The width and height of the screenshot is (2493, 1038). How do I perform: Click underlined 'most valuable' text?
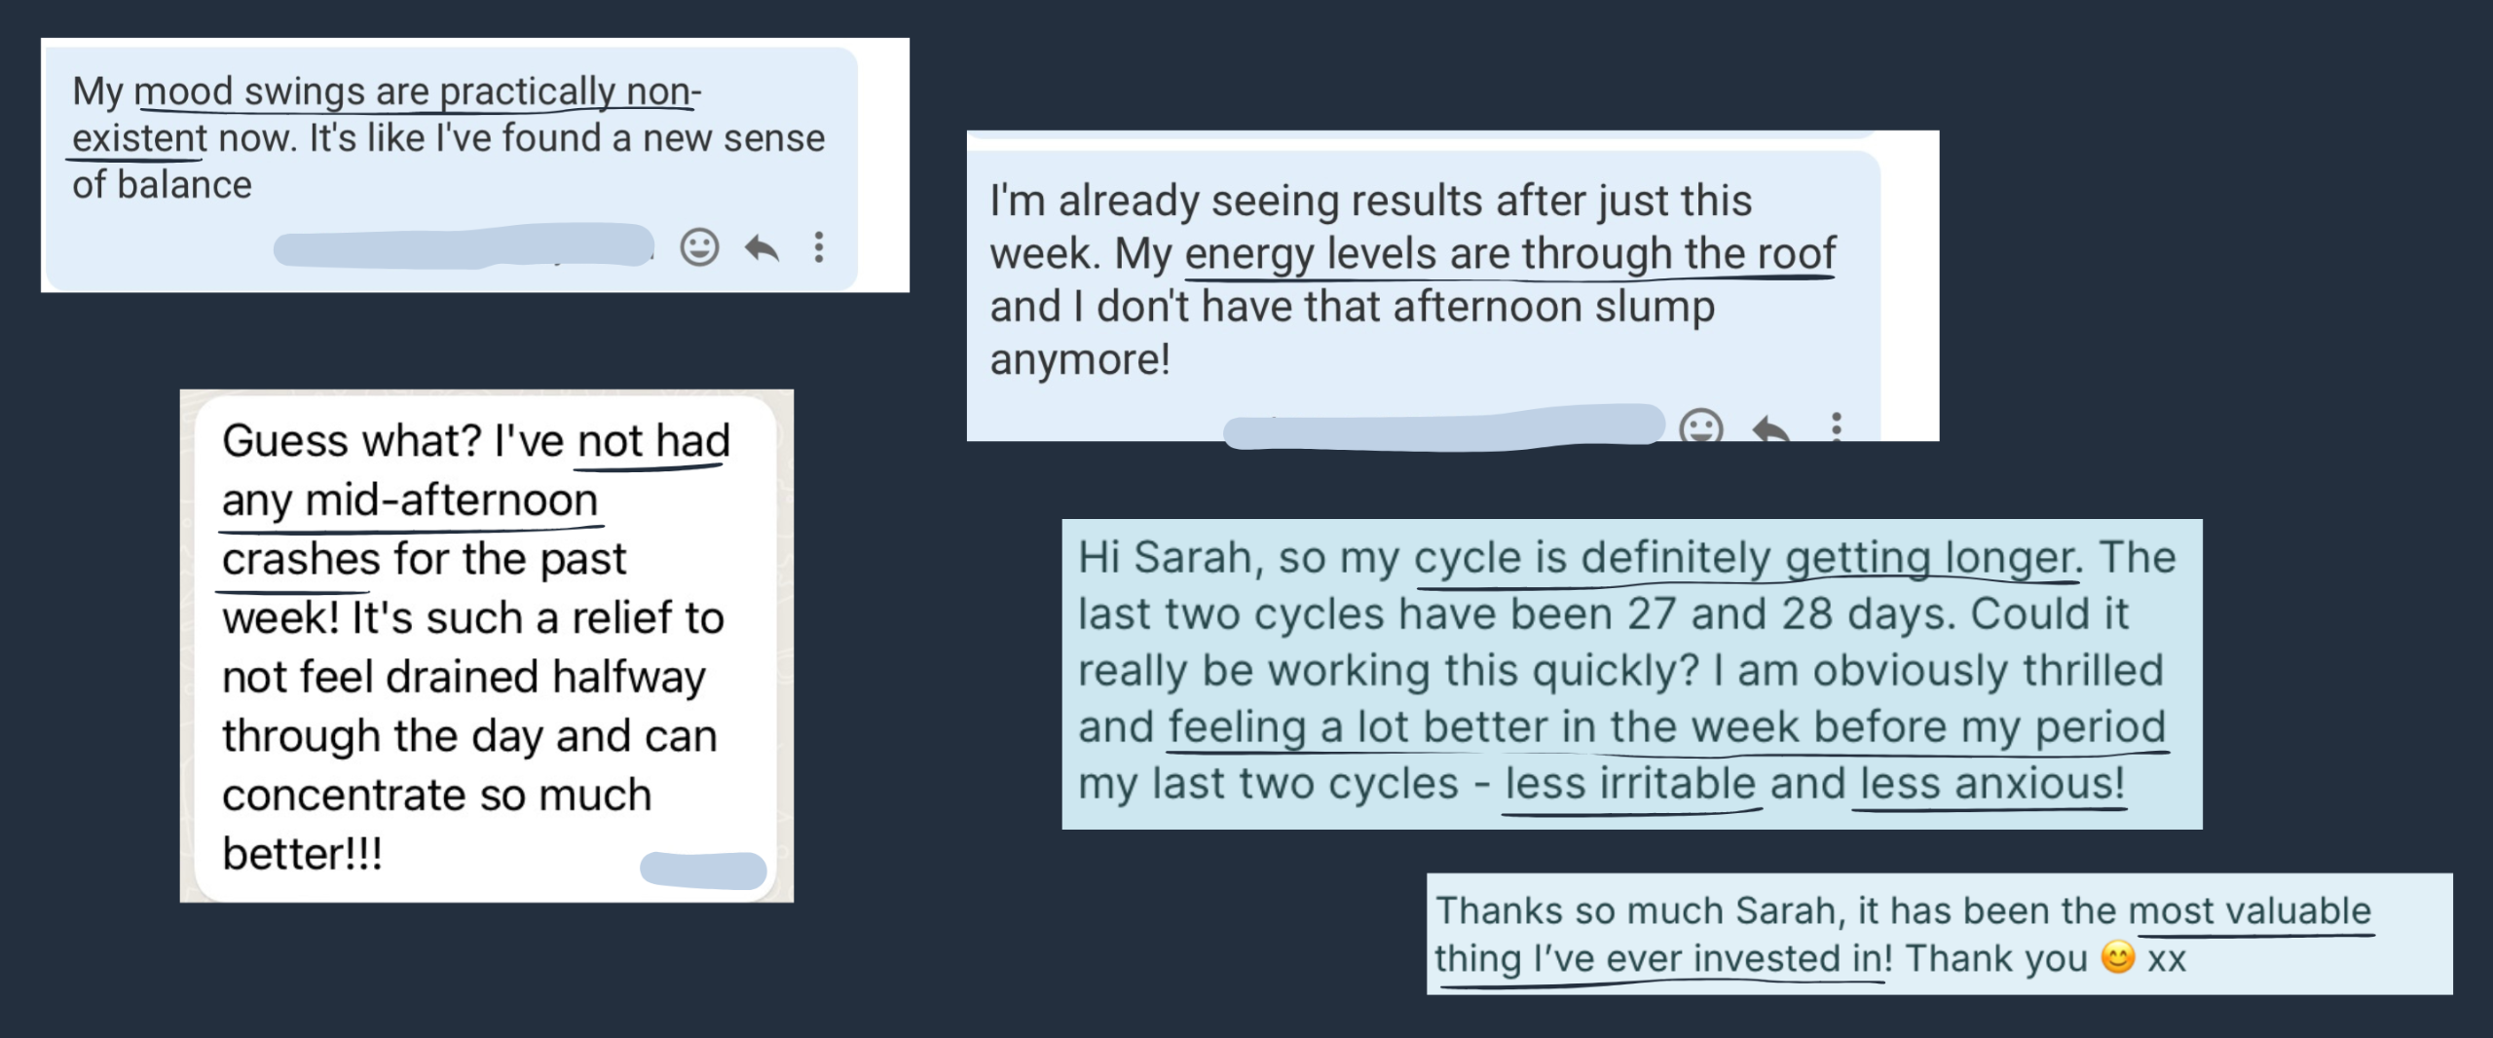[x=2250, y=911]
